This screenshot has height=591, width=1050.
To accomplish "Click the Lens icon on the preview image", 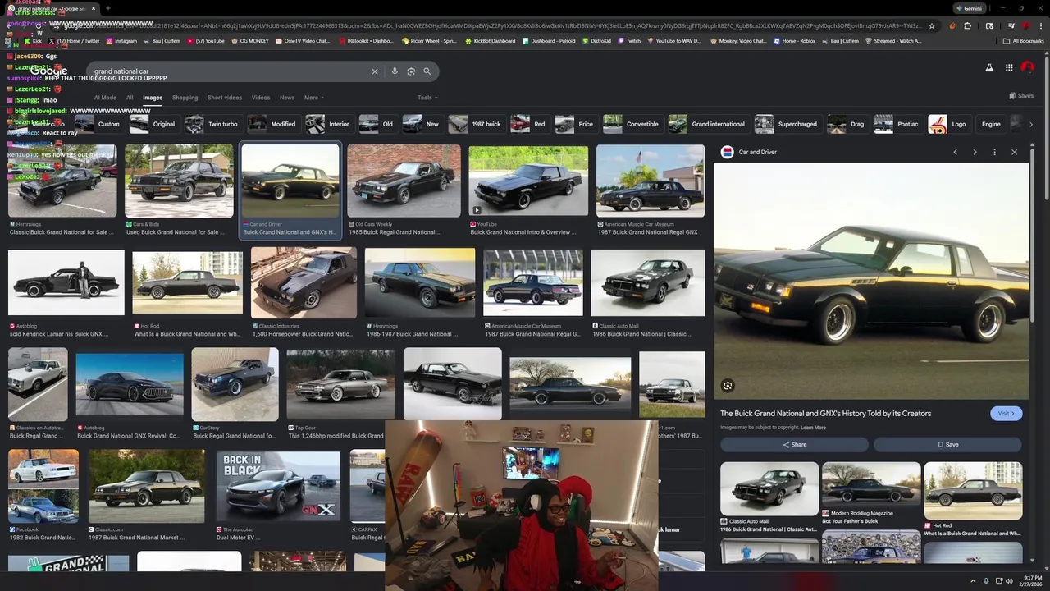I will 728,386.
